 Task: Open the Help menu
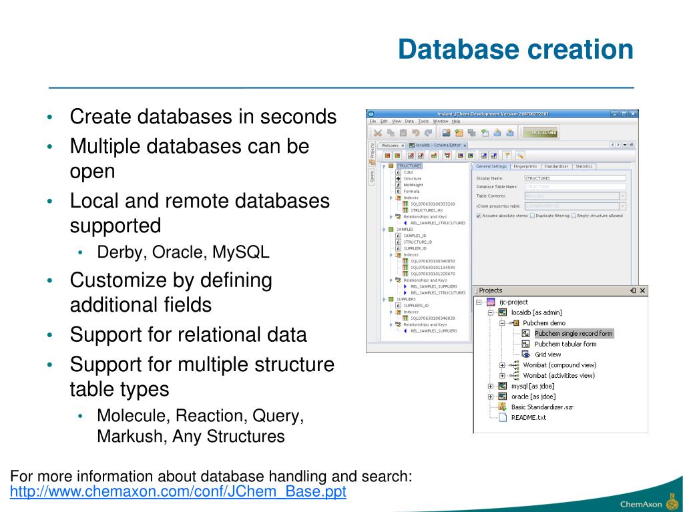[455, 121]
